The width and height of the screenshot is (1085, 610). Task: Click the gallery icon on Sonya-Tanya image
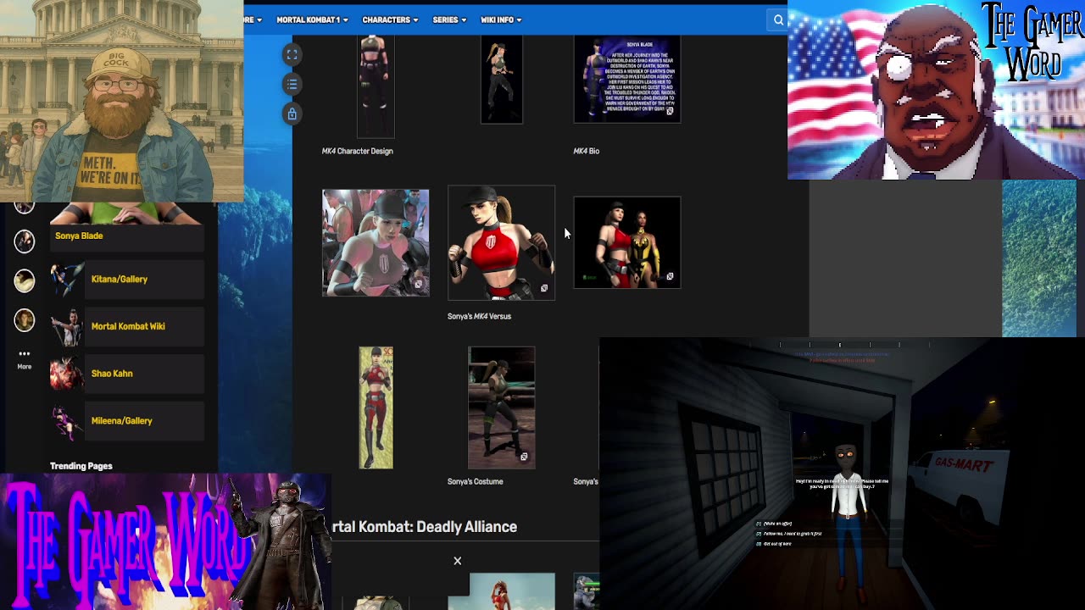pos(670,276)
